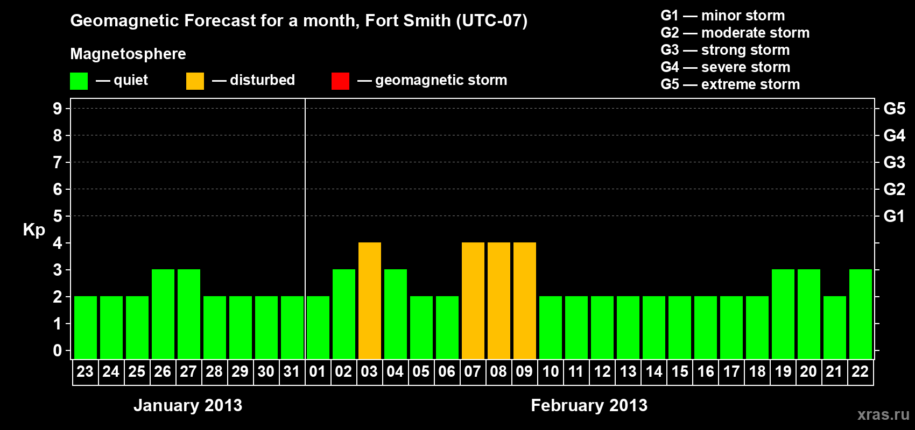Image resolution: width=915 pixels, height=430 pixels.
Task: Click the green bar for February 12
Action: coord(602,327)
